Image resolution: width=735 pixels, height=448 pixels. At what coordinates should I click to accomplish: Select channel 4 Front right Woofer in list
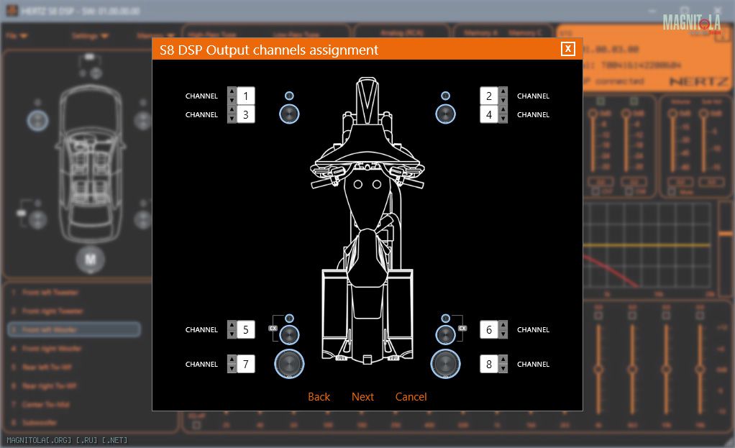[x=46, y=348]
